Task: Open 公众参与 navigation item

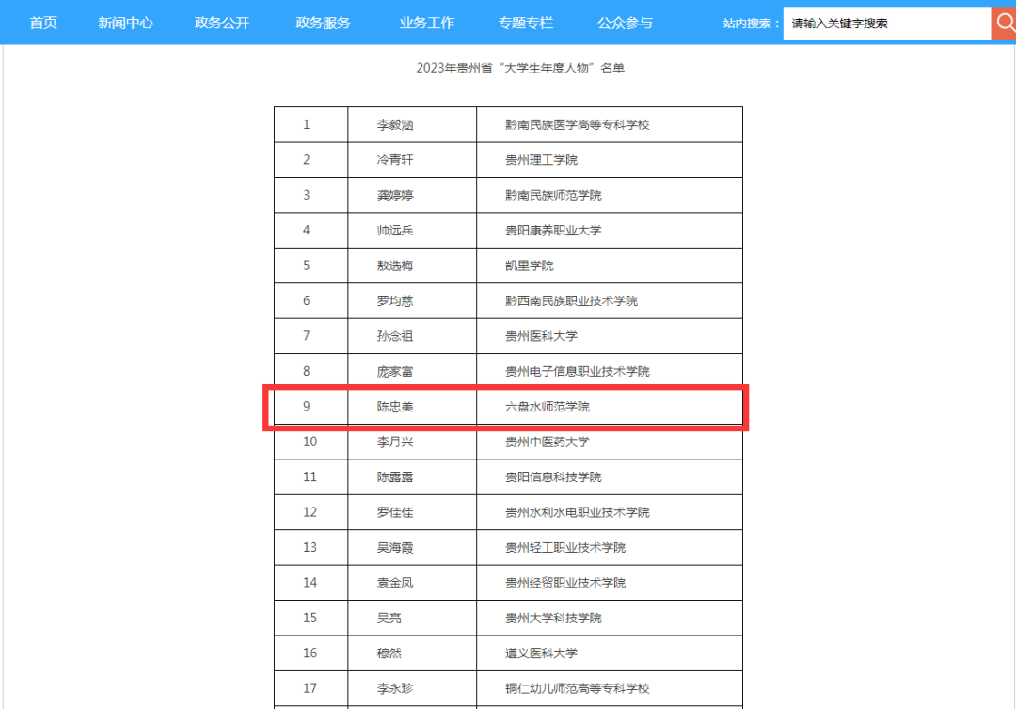Action: click(625, 23)
